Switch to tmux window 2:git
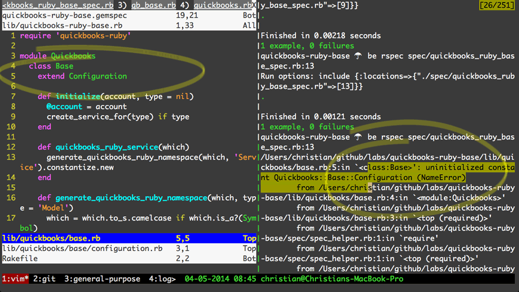The width and height of the screenshot is (519, 292). (44, 279)
